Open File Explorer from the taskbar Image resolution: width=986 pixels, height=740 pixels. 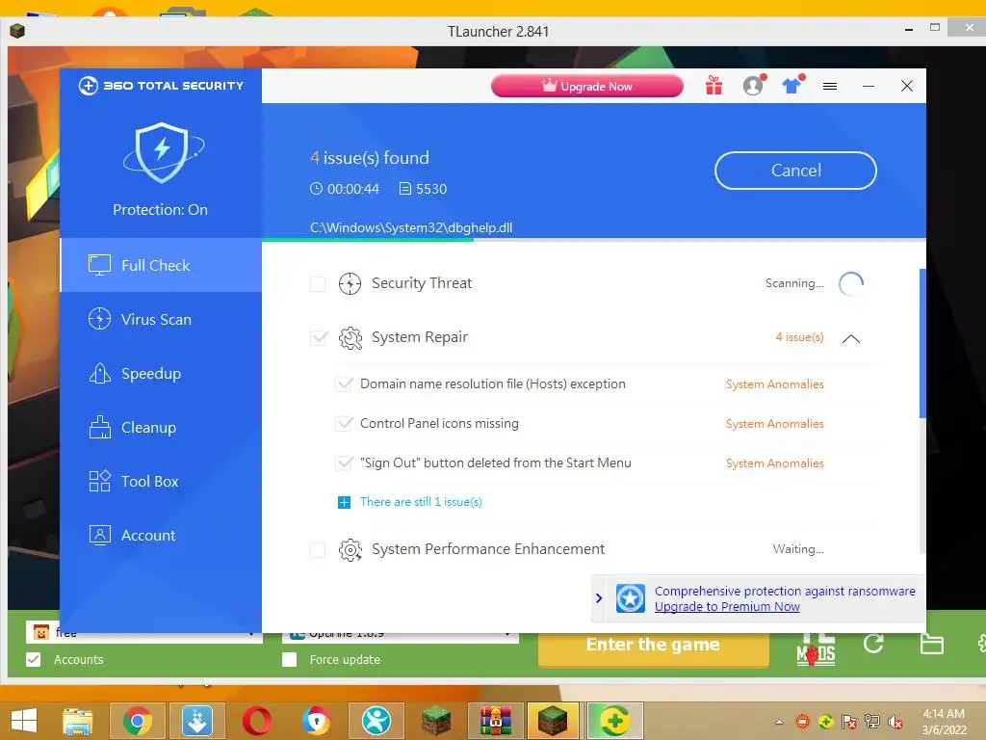[x=77, y=721]
